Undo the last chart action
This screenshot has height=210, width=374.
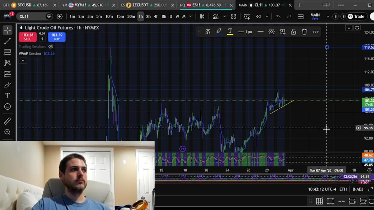[x=278, y=16]
